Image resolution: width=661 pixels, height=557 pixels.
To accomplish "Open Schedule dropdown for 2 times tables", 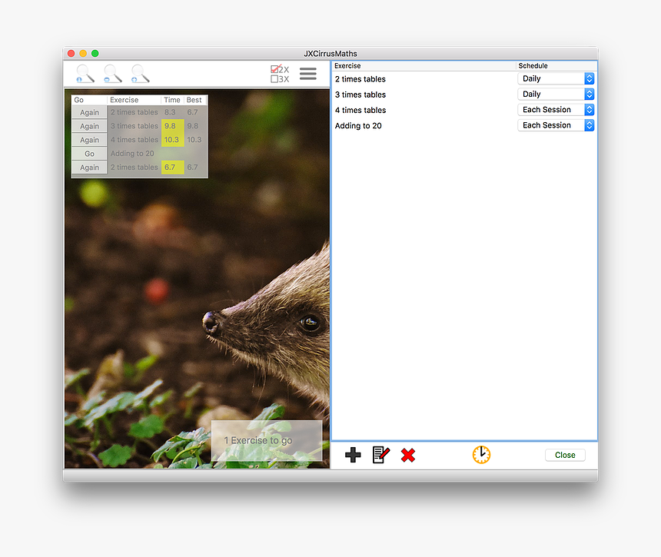I will [x=556, y=79].
